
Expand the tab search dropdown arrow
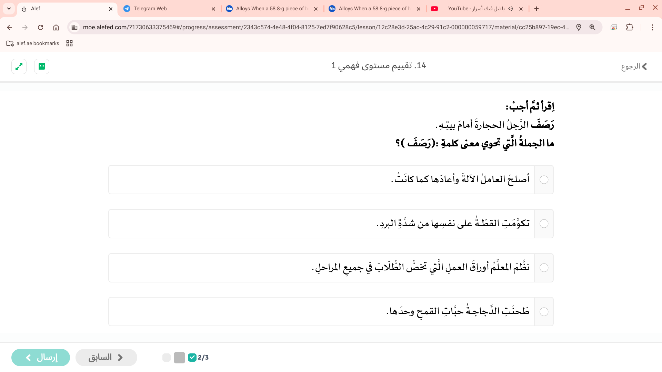pos(9,9)
